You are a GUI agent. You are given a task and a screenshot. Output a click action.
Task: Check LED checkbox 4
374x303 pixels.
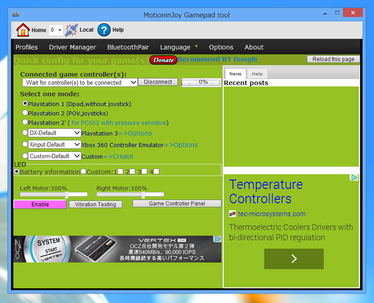(x=156, y=172)
